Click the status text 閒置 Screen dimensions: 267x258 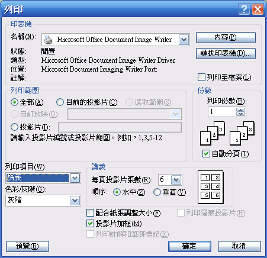coord(48,51)
